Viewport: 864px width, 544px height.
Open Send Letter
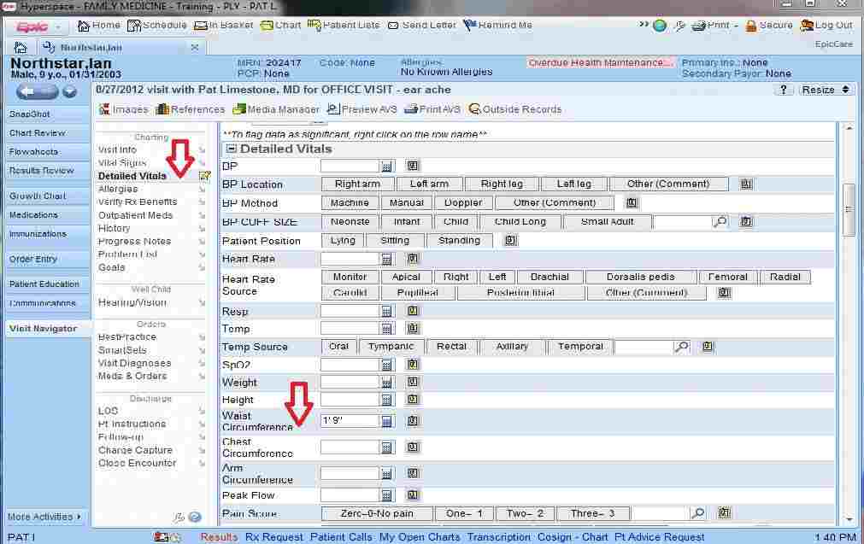click(x=422, y=25)
